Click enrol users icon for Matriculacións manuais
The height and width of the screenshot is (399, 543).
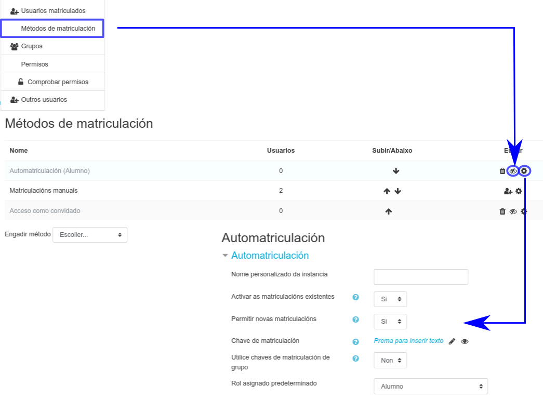click(x=508, y=191)
